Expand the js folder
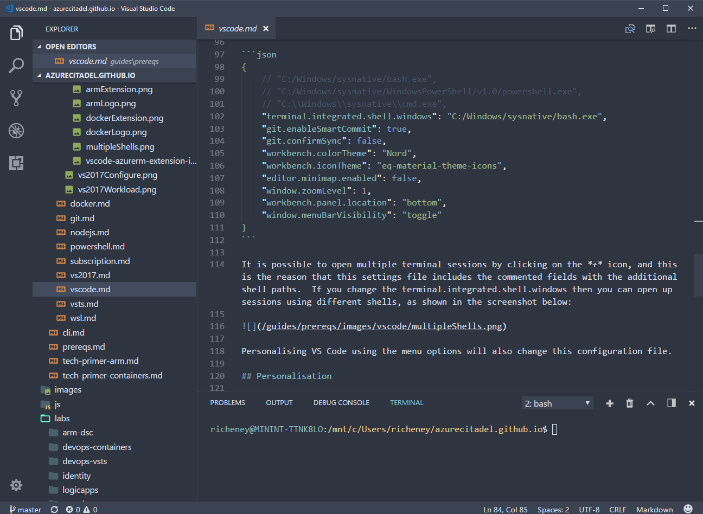 [x=114, y=404]
